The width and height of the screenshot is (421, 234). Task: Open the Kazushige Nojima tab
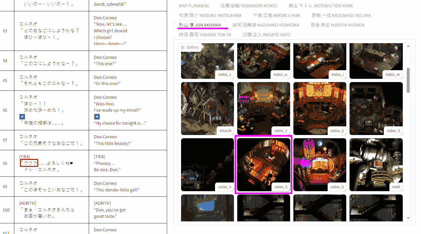click(x=341, y=15)
